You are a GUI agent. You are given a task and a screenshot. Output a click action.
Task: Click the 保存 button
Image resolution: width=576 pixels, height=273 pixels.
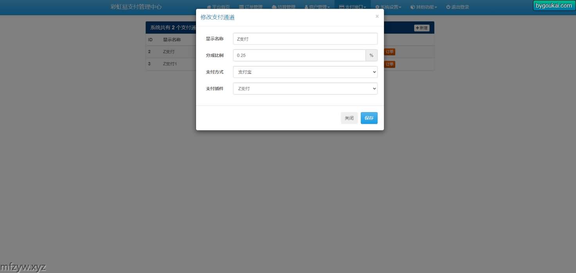click(369, 118)
